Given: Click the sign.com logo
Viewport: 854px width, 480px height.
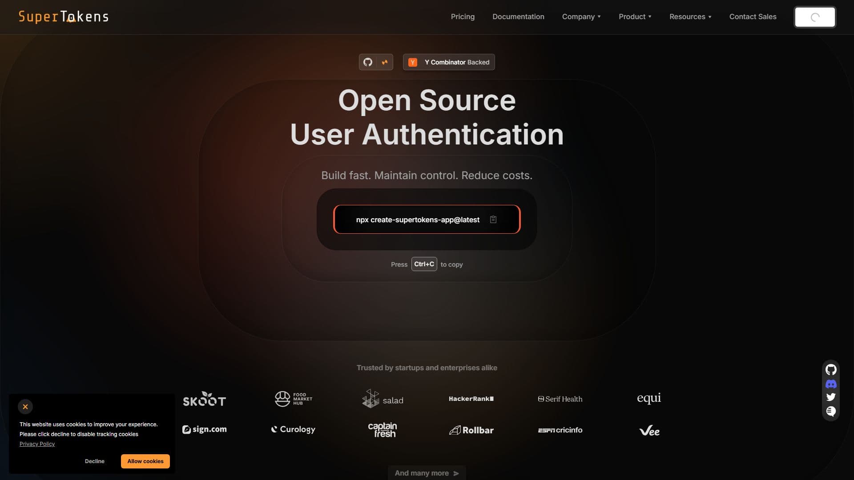Looking at the screenshot, I should pyautogui.click(x=205, y=430).
